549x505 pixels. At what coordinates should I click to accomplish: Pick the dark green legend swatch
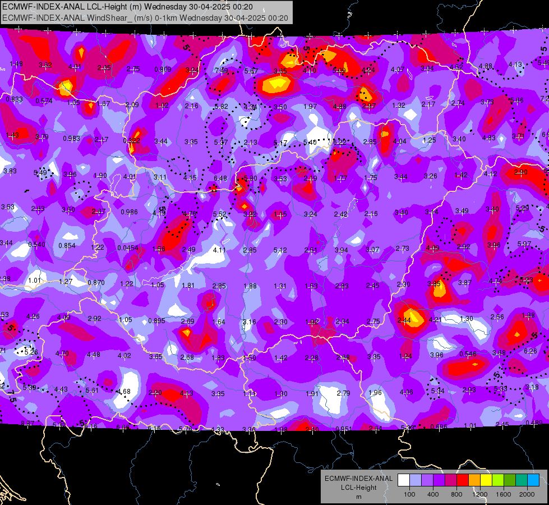click(x=510, y=480)
